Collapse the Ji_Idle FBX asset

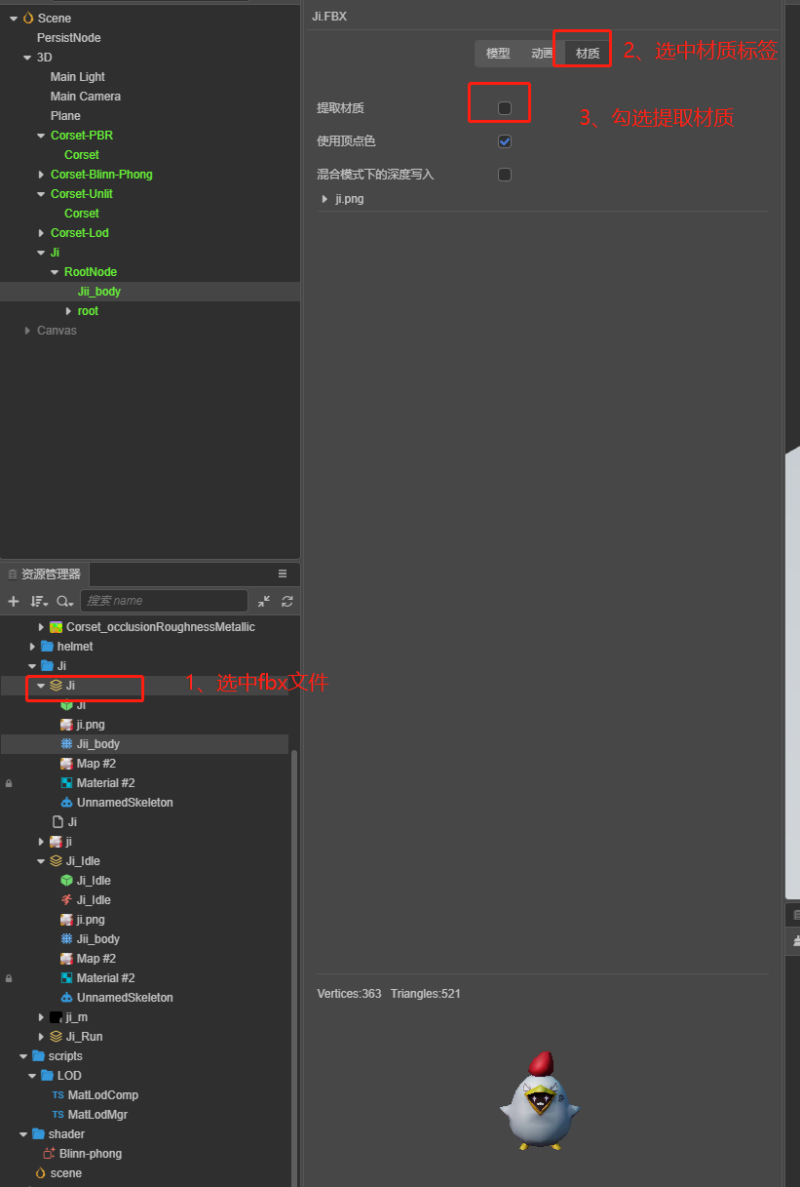point(41,860)
